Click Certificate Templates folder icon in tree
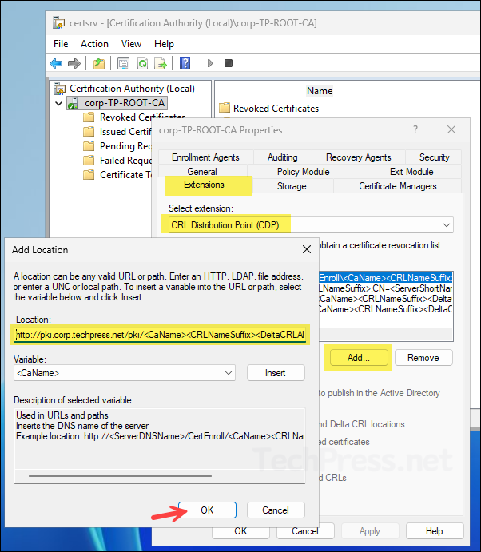481x552 pixels. click(89, 175)
